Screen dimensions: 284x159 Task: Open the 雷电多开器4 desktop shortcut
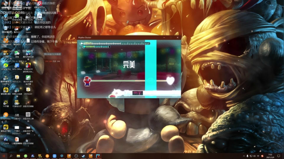(x=6, y=128)
